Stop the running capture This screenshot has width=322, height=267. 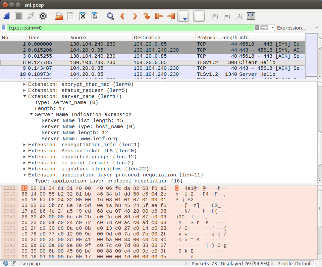[x=19, y=16]
